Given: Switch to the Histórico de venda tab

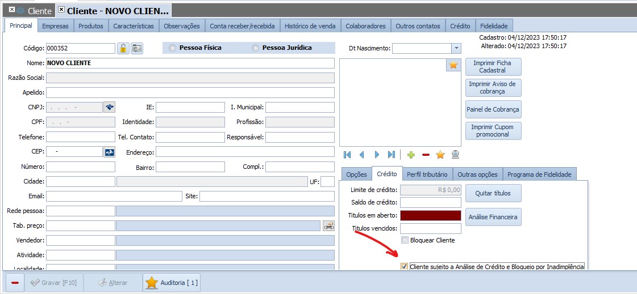Looking at the screenshot, I should [x=310, y=25].
